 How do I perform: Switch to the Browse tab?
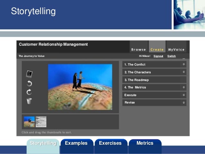[138, 50]
